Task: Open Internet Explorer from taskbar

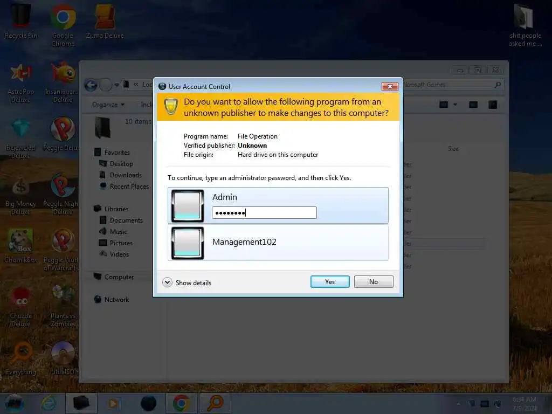Action: coord(49,403)
